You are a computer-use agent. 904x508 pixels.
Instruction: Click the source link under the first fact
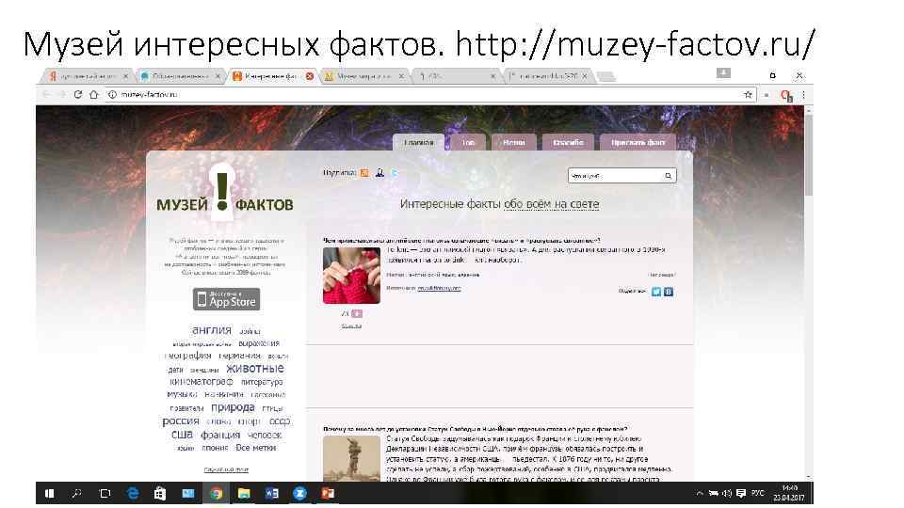[x=440, y=288]
